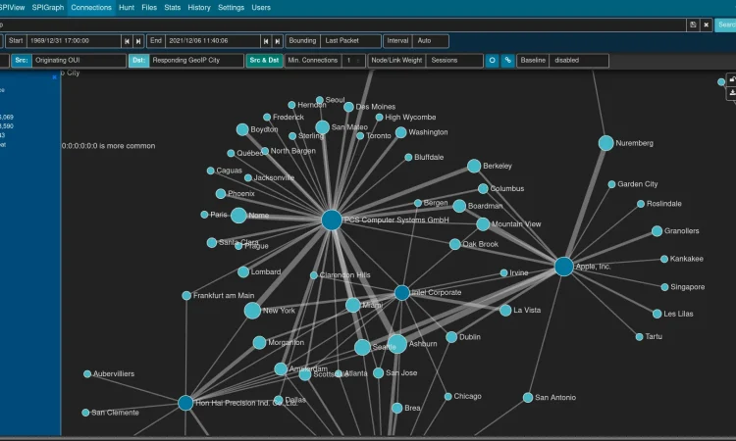Image resolution: width=736 pixels, height=441 pixels.
Task: Click End time previous-step arrow icon
Action: tap(266, 41)
